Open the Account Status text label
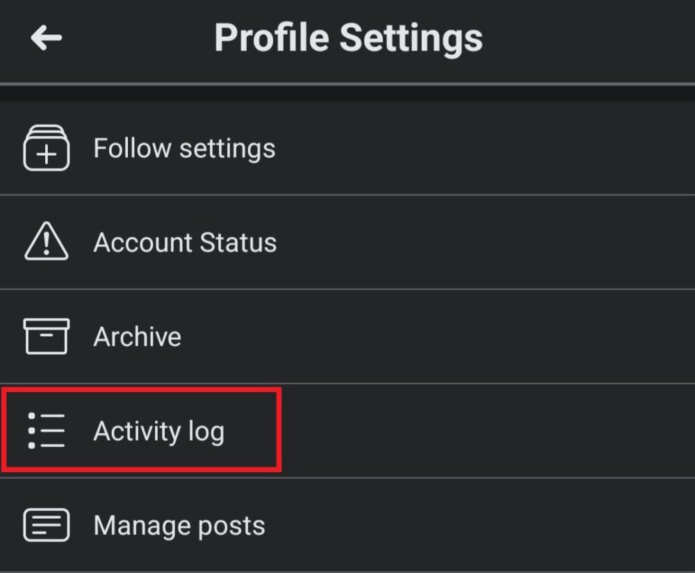Screen dimensions: 695x573 185,243
